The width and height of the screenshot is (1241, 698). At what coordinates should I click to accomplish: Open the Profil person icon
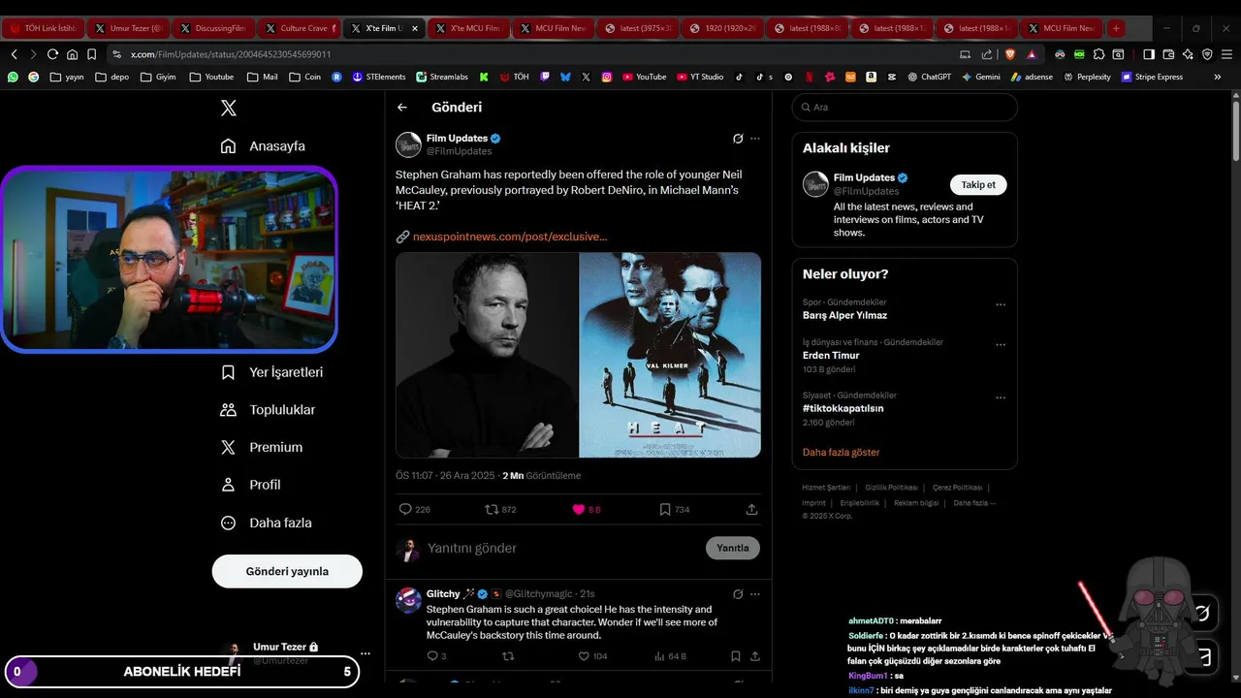pyautogui.click(x=229, y=485)
